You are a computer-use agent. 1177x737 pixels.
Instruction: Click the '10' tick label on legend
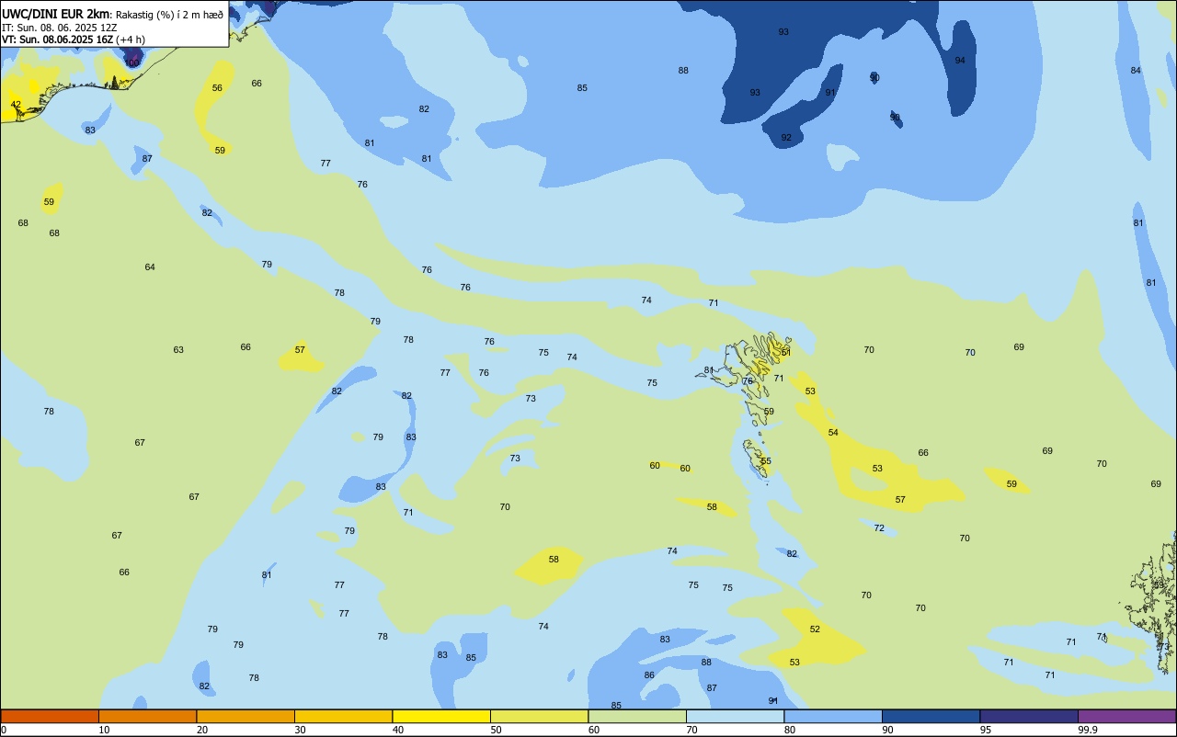[104, 730]
